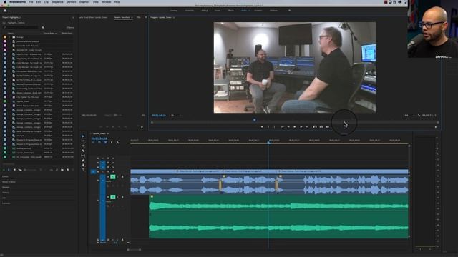Screen dimensions: 458x257
Task: Toggle Snap in timeline
Action: click(x=99, y=143)
